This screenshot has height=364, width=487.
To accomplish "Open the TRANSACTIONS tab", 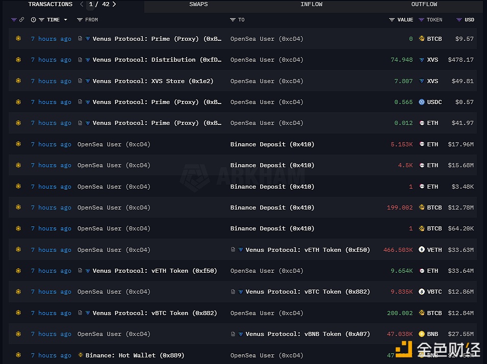I will [50, 5].
